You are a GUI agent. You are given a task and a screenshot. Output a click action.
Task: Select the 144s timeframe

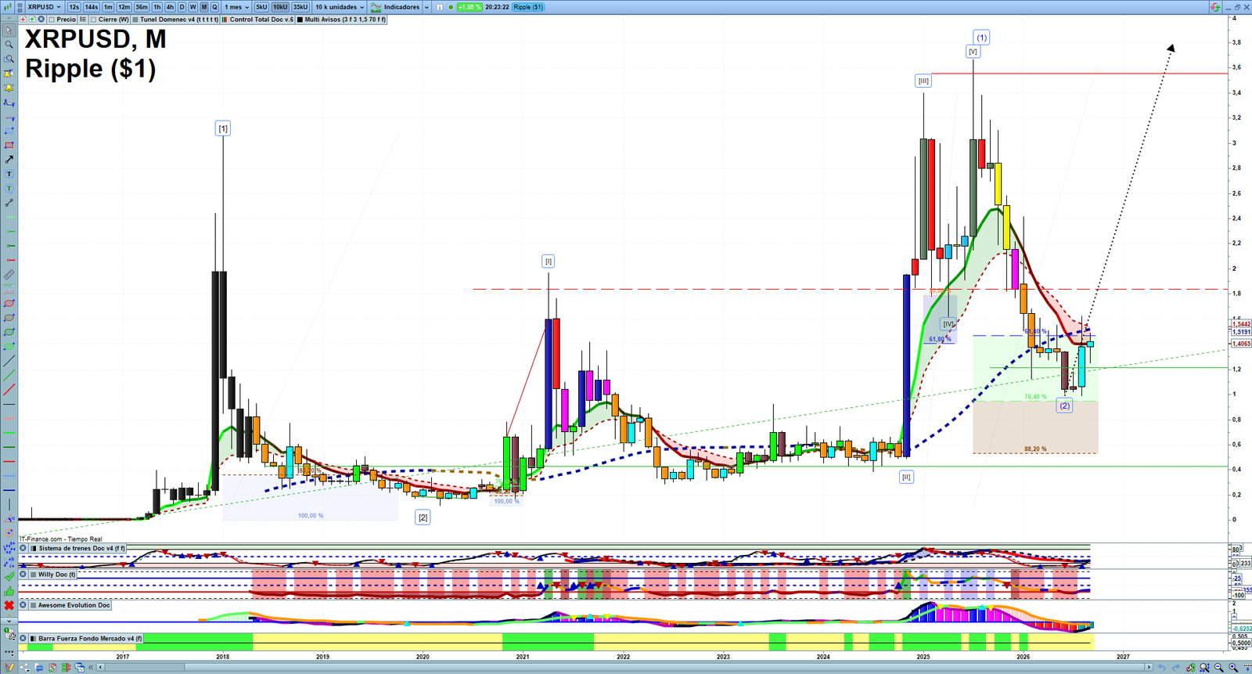(91, 7)
